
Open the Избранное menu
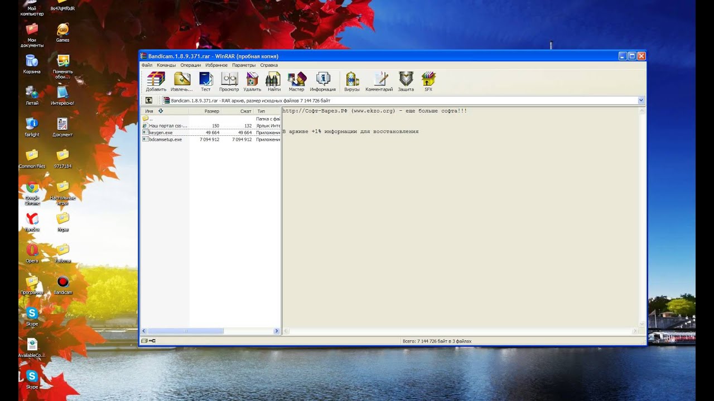click(216, 65)
